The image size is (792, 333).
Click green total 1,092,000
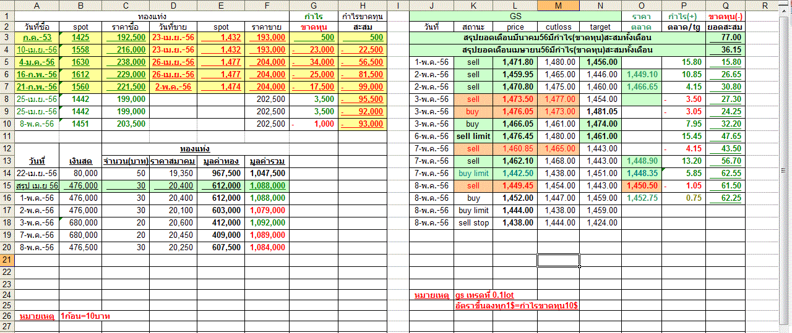(x=267, y=222)
